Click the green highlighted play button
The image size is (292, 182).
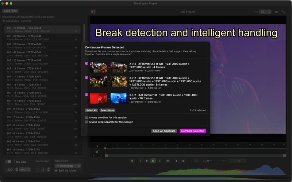[x=153, y=161]
